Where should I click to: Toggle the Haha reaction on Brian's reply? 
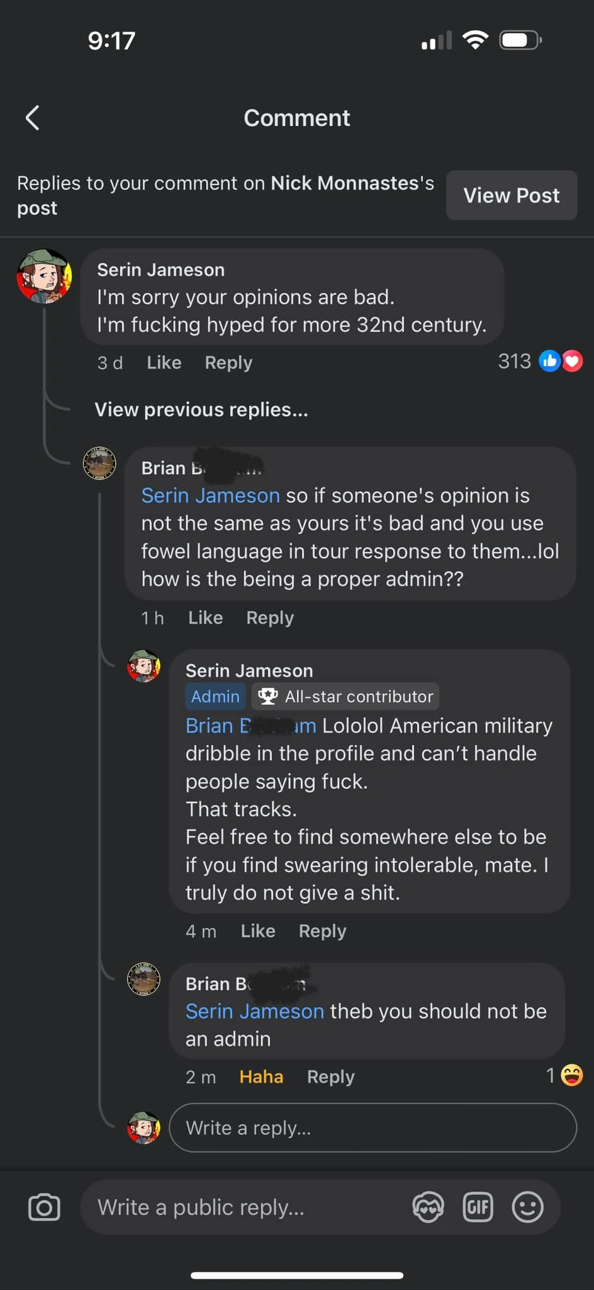tap(261, 1077)
